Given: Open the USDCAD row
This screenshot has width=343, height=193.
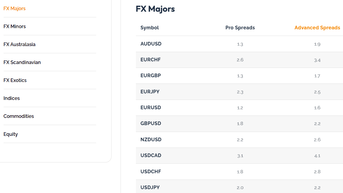Looking at the screenshot, I should [x=151, y=156].
